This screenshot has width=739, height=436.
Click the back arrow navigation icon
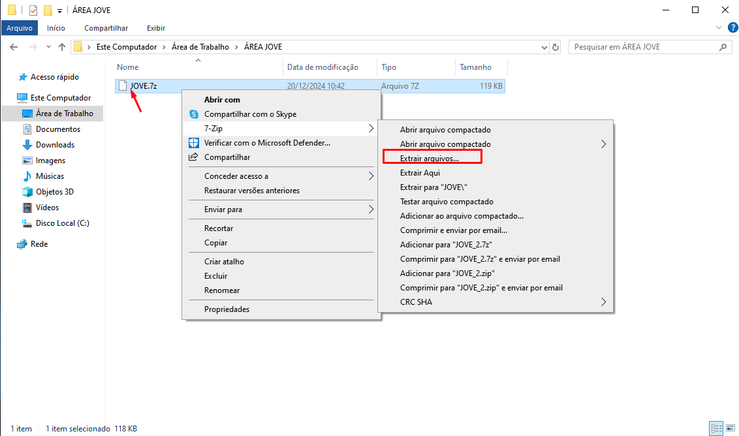(14, 47)
